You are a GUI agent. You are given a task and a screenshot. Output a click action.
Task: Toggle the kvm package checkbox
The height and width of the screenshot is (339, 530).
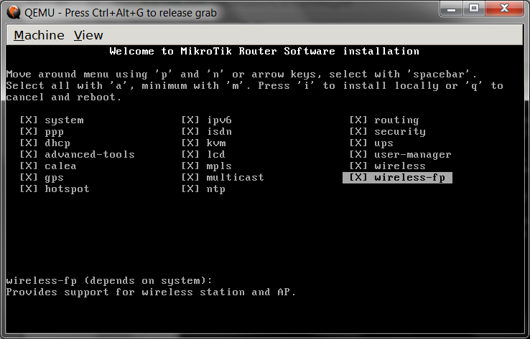pos(190,143)
